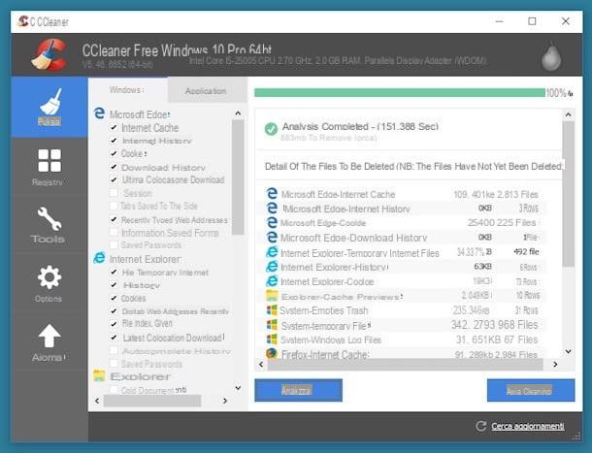Click the green Analysis Completed checkmark icon
The image size is (592, 453).
click(x=271, y=129)
